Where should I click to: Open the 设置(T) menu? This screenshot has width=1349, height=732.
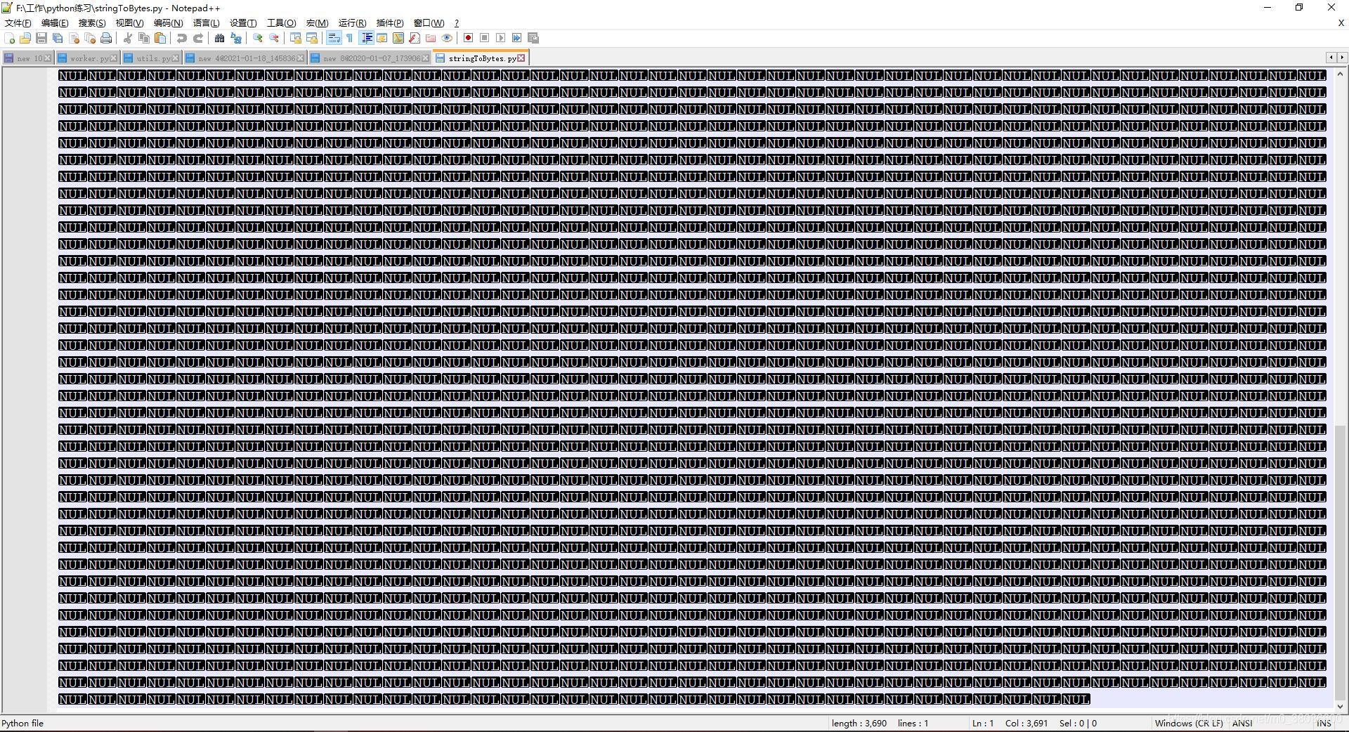[243, 23]
